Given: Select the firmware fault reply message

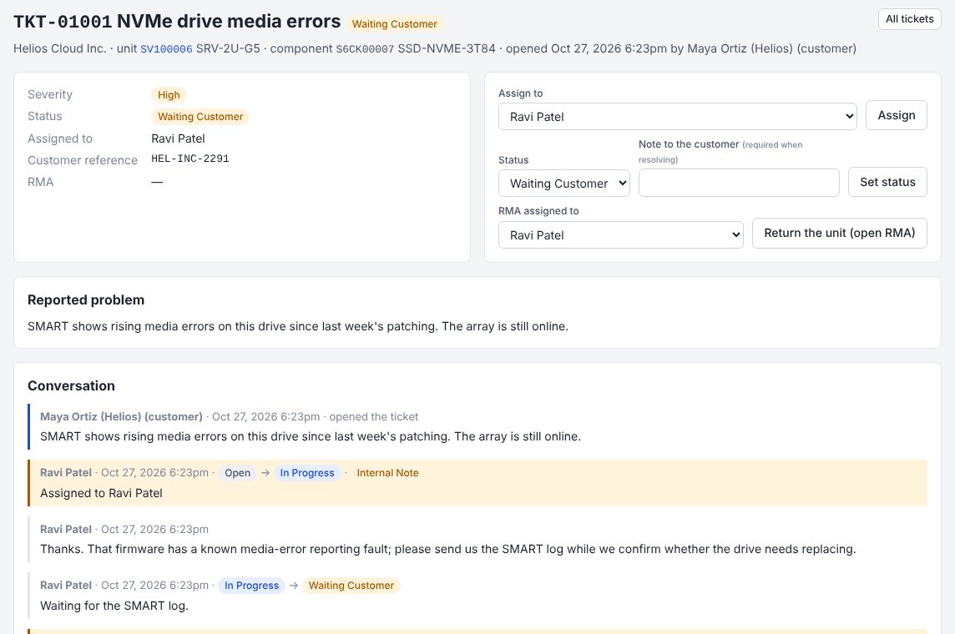Looking at the screenshot, I should click(x=447, y=550).
